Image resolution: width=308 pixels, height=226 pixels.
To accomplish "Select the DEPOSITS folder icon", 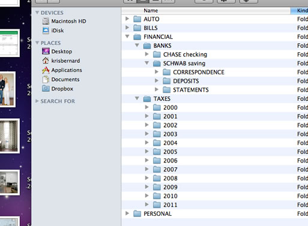I will 167,81.
